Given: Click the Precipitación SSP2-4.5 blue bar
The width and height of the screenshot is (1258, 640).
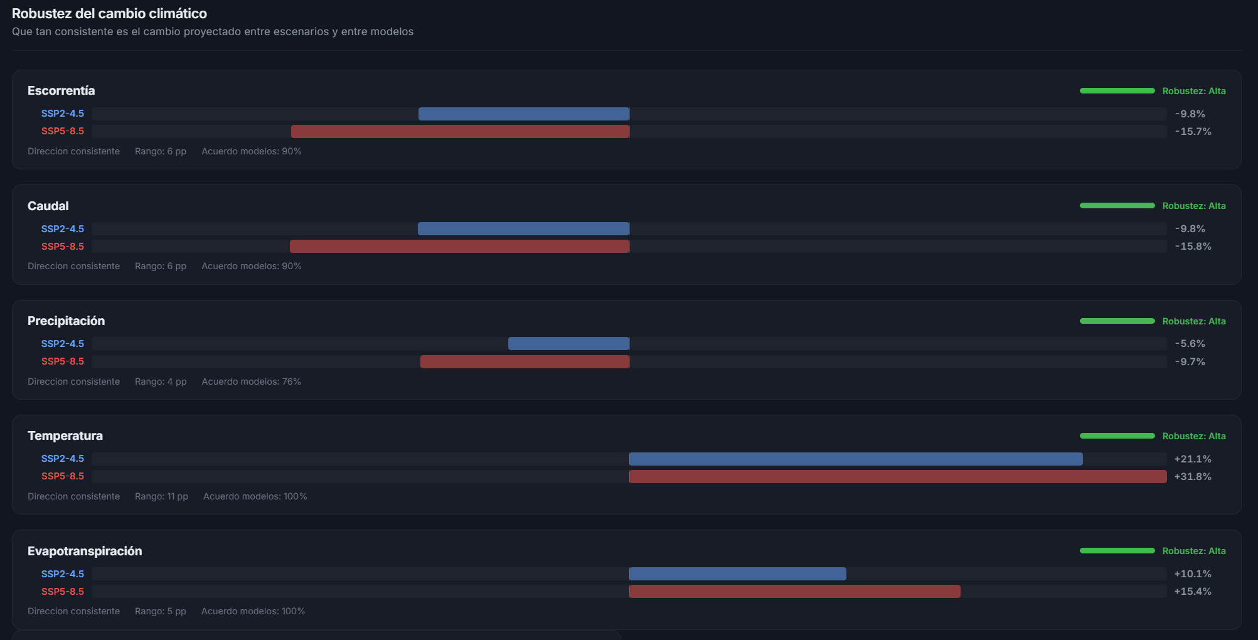Looking at the screenshot, I should point(568,343).
